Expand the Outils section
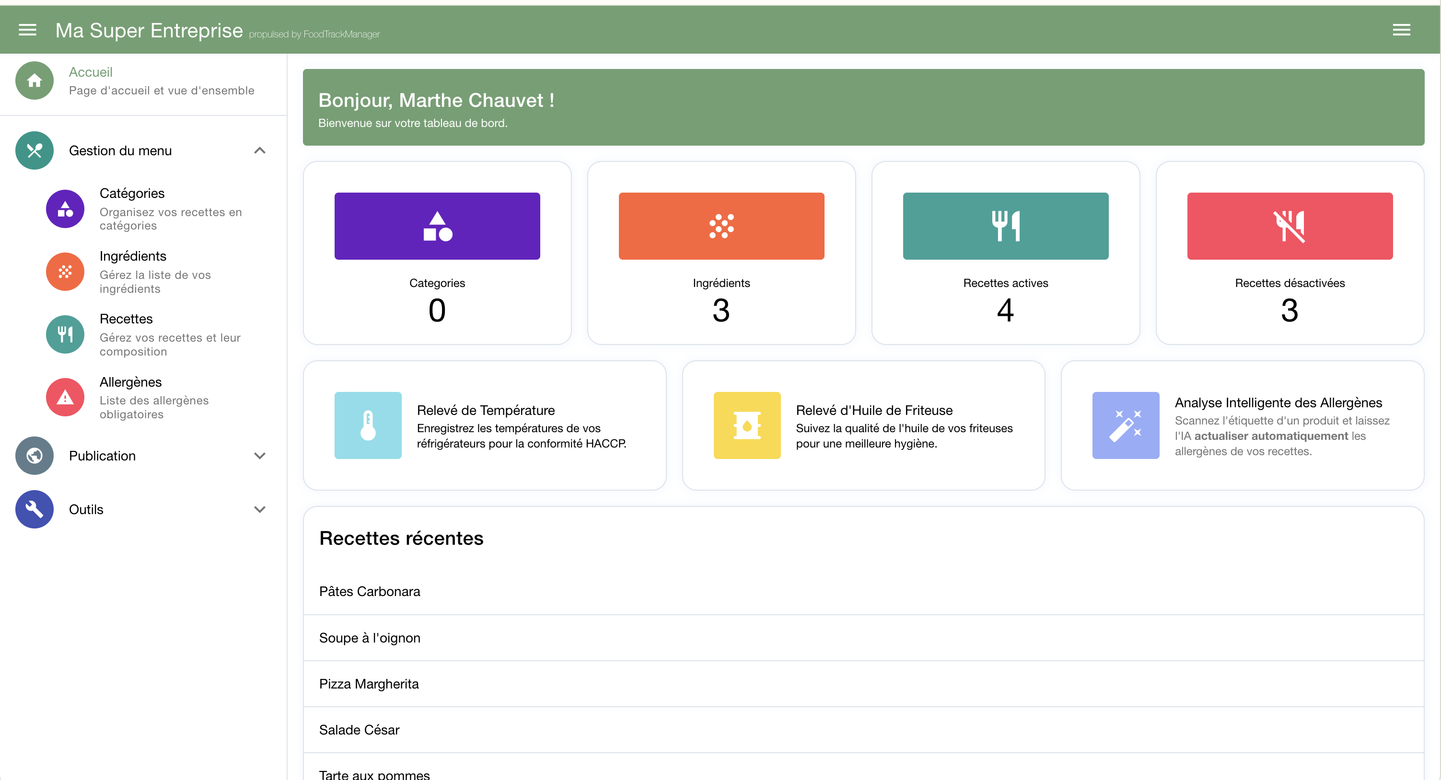 tap(259, 509)
